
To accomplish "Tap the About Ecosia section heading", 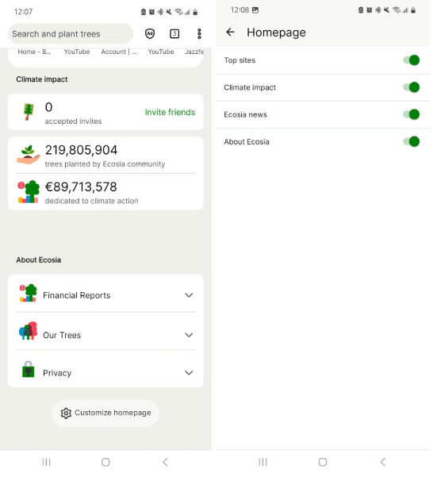I will pyautogui.click(x=39, y=260).
